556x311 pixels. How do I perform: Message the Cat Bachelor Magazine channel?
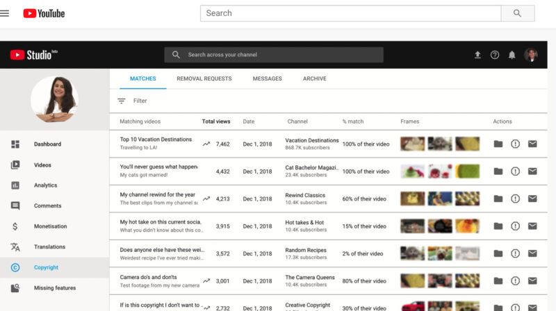pos(532,171)
